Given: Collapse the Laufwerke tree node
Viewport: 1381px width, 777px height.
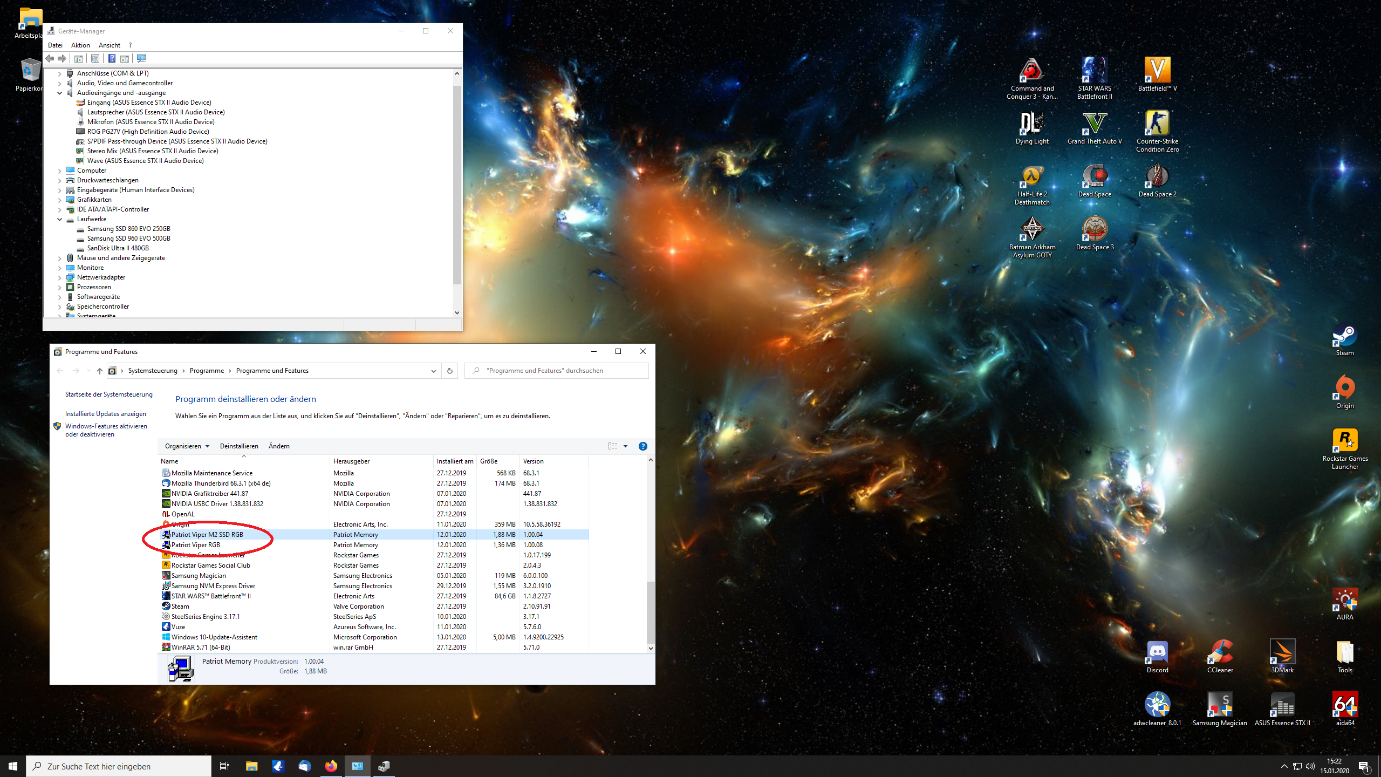Looking at the screenshot, I should [60, 219].
